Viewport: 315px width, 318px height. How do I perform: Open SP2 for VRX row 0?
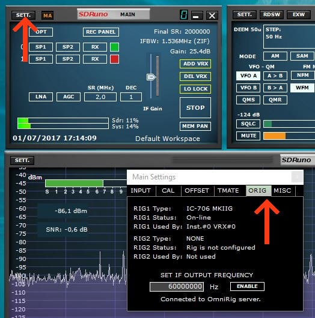click(68, 47)
